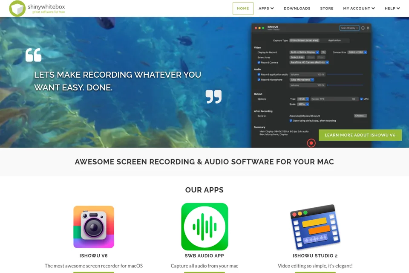Click the "OUR APPS" heading

pyautogui.click(x=204, y=190)
